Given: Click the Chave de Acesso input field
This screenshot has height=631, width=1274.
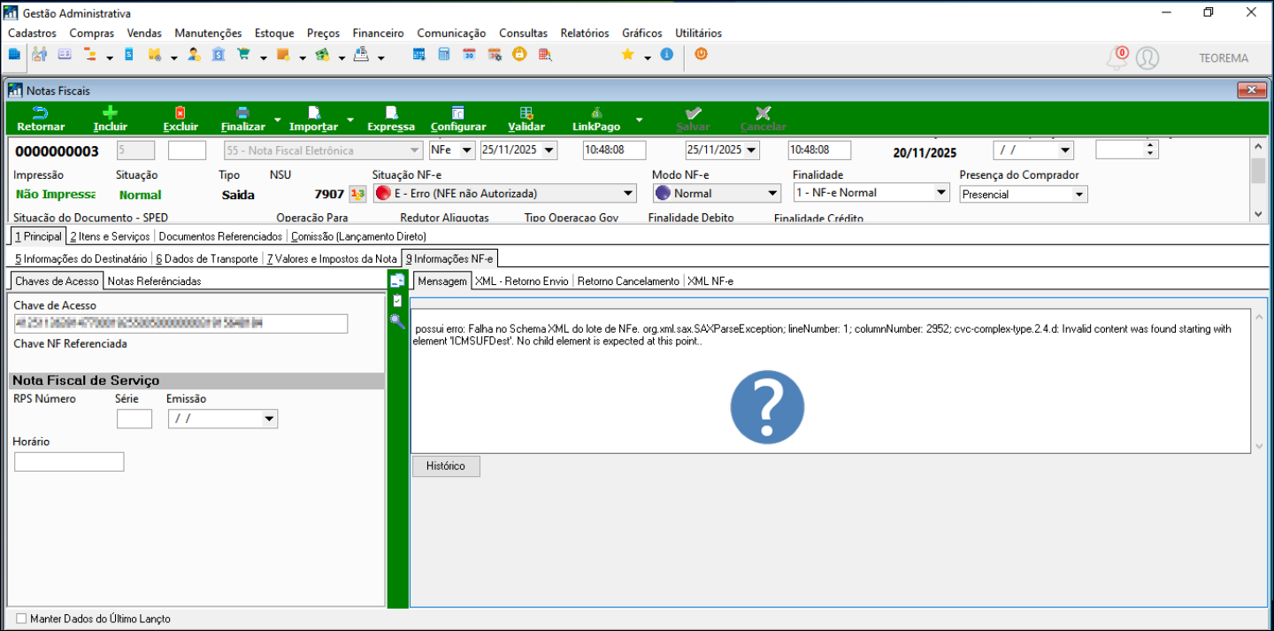Looking at the screenshot, I should (180, 324).
